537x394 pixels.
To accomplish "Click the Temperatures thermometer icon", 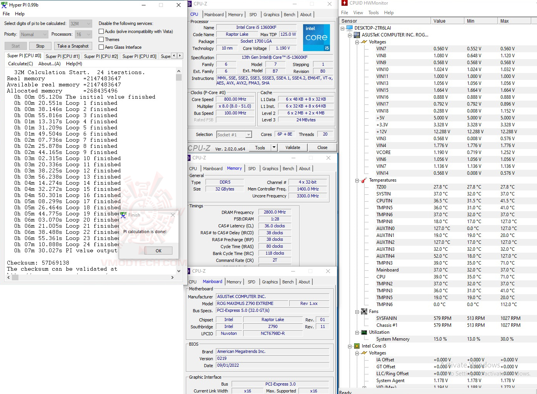I will (x=364, y=180).
